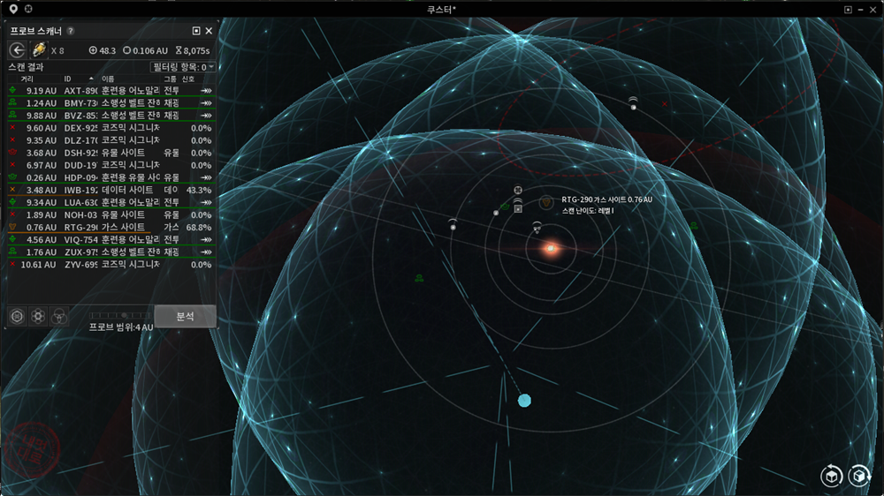Click the warp arrow on the LUA-630 row

pos(206,202)
